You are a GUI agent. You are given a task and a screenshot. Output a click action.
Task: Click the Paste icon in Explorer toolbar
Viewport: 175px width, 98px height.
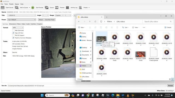[x=101, y=27]
